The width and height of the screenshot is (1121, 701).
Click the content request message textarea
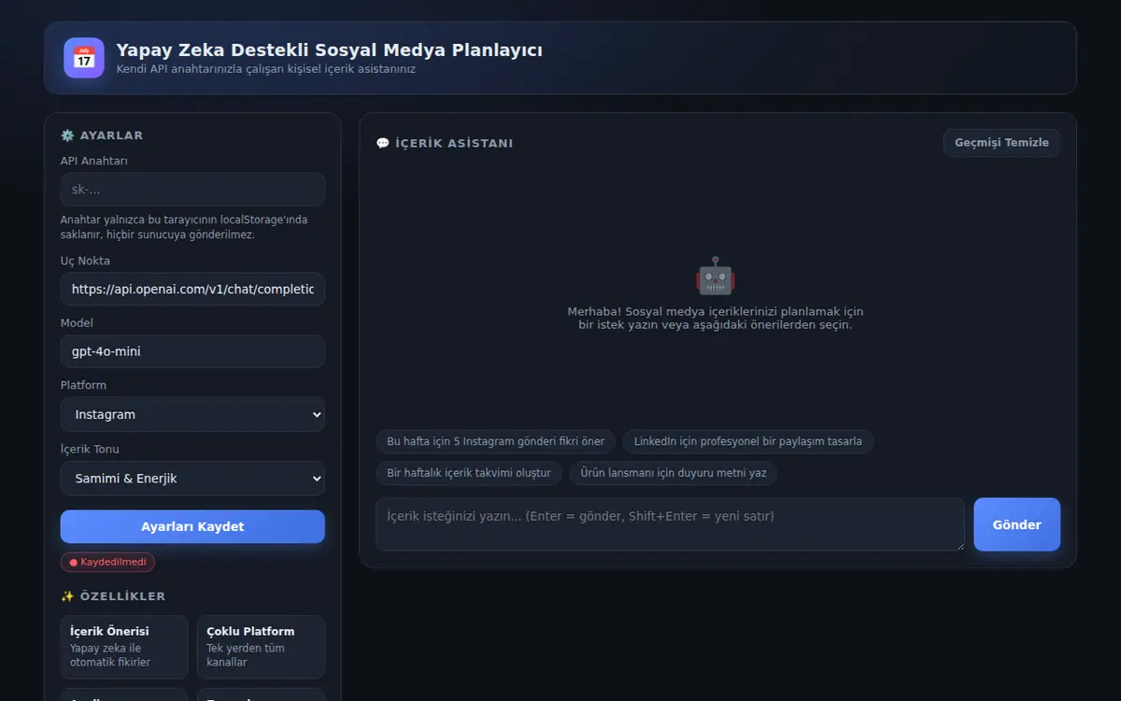point(670,524)
